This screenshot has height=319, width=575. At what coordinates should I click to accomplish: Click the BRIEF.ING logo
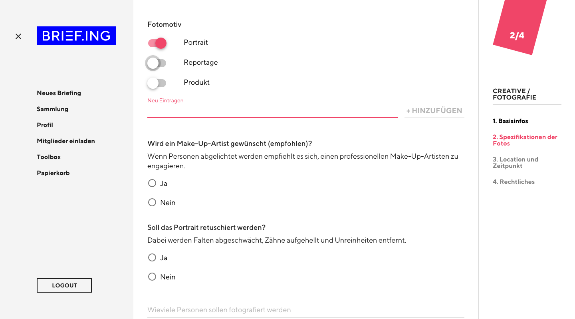76,36
